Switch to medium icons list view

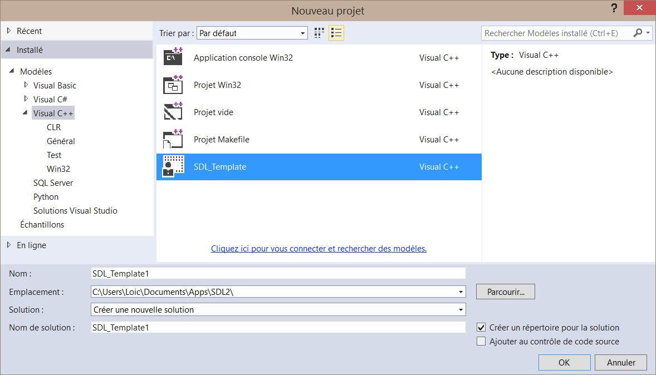pyautogui.click(x=336, y=33)
